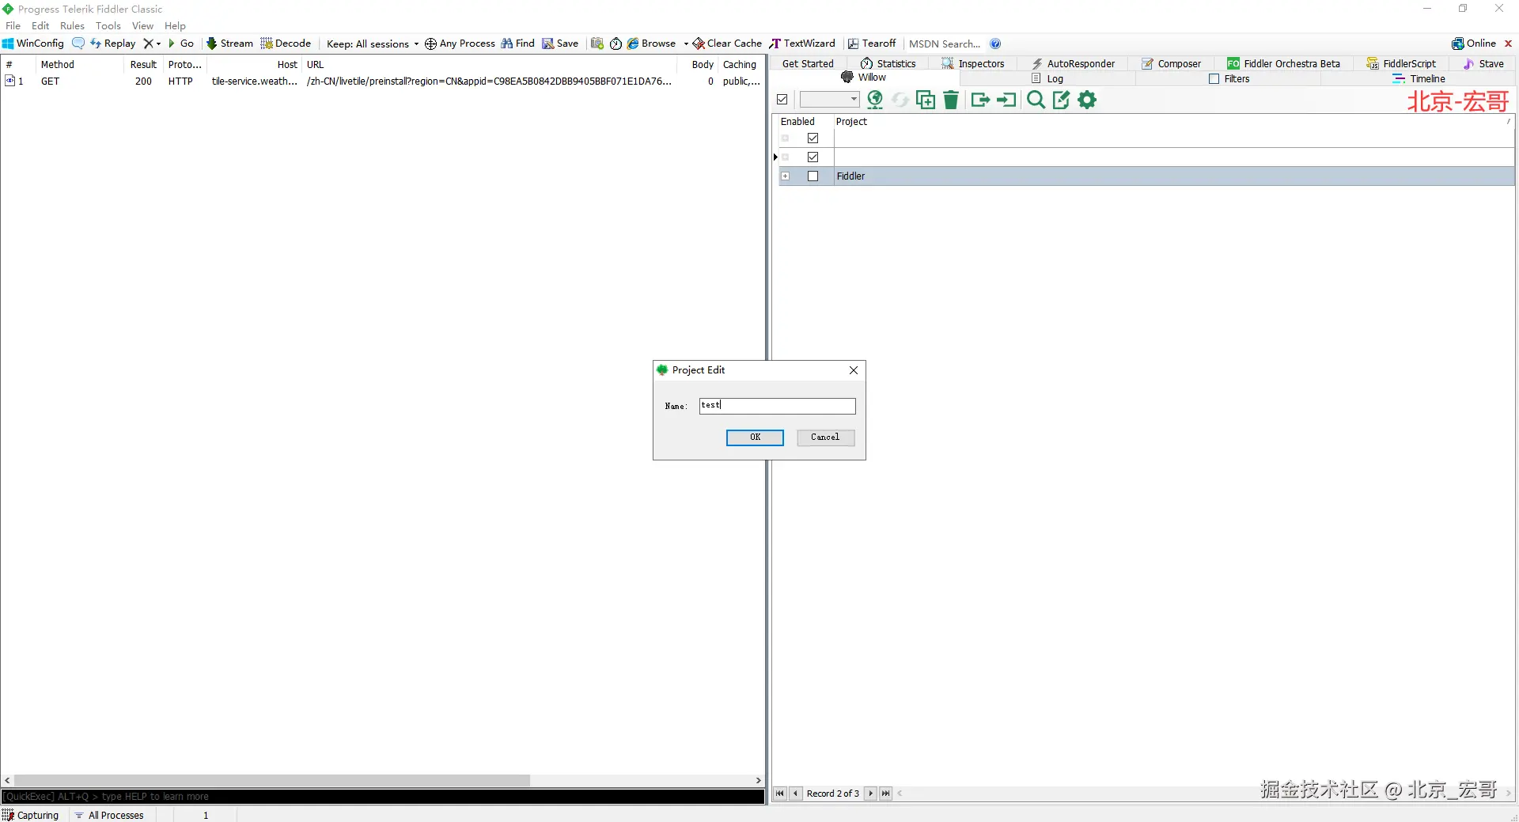
Task: Replay the selected session
Action: (113, 44)
